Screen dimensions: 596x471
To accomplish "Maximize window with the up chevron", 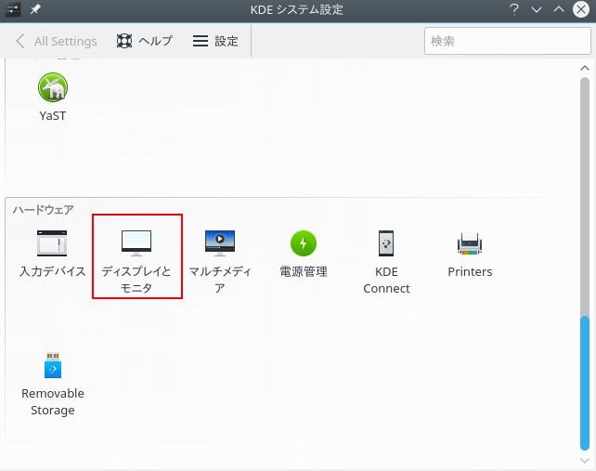I will coord(559,9).
